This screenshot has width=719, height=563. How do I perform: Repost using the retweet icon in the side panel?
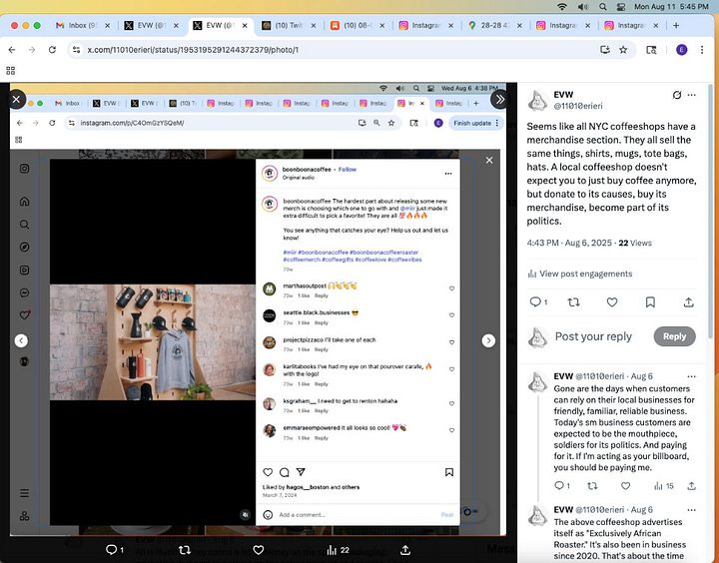(x=573, y=302)
